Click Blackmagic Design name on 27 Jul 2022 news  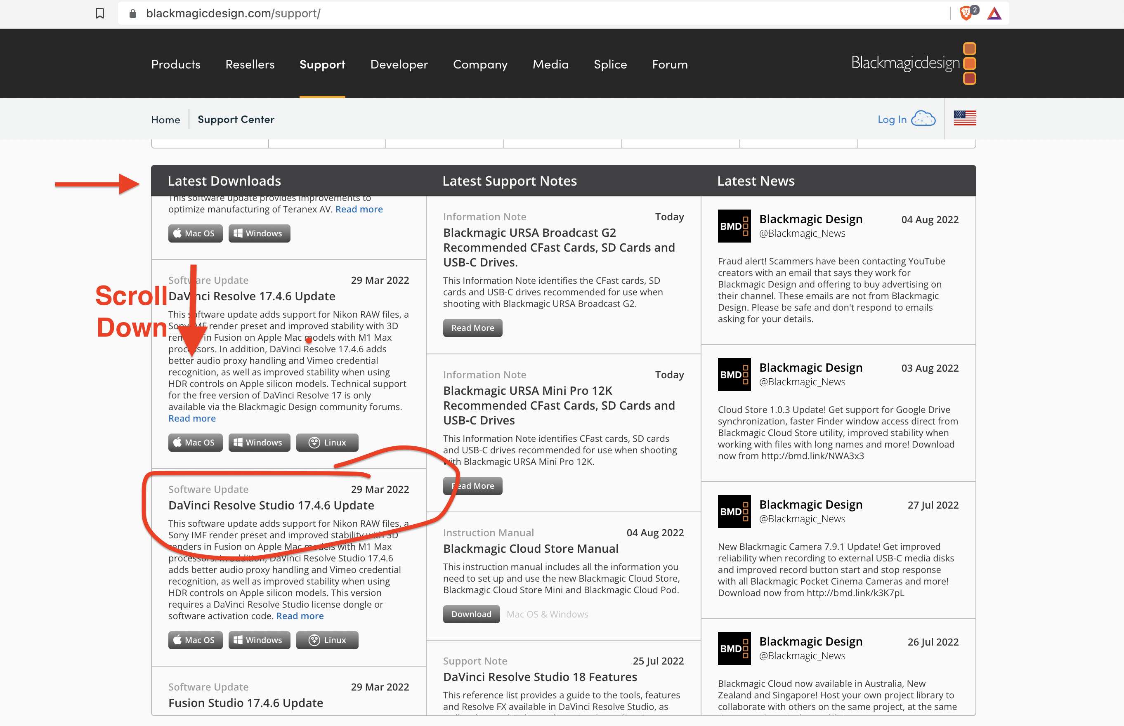tap(810, 504)
